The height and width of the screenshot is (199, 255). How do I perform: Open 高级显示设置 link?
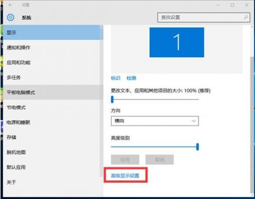[x=125, y=176]
